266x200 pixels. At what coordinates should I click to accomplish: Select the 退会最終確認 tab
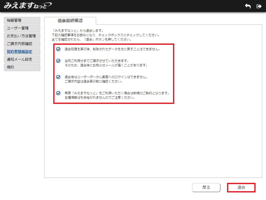[x=70, y=21]
